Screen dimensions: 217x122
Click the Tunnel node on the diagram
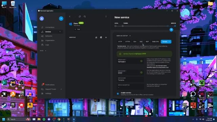click(x=123, y=26)
